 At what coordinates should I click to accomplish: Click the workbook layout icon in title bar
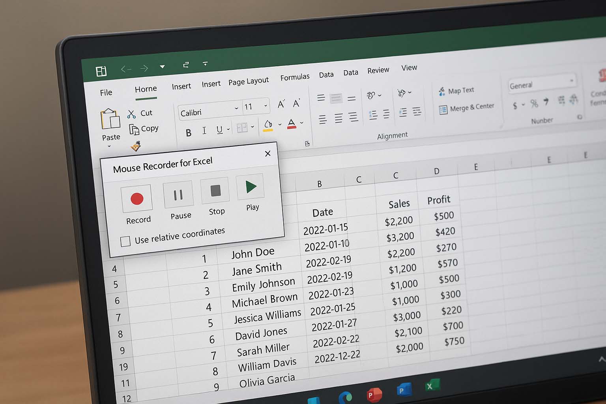101,71
